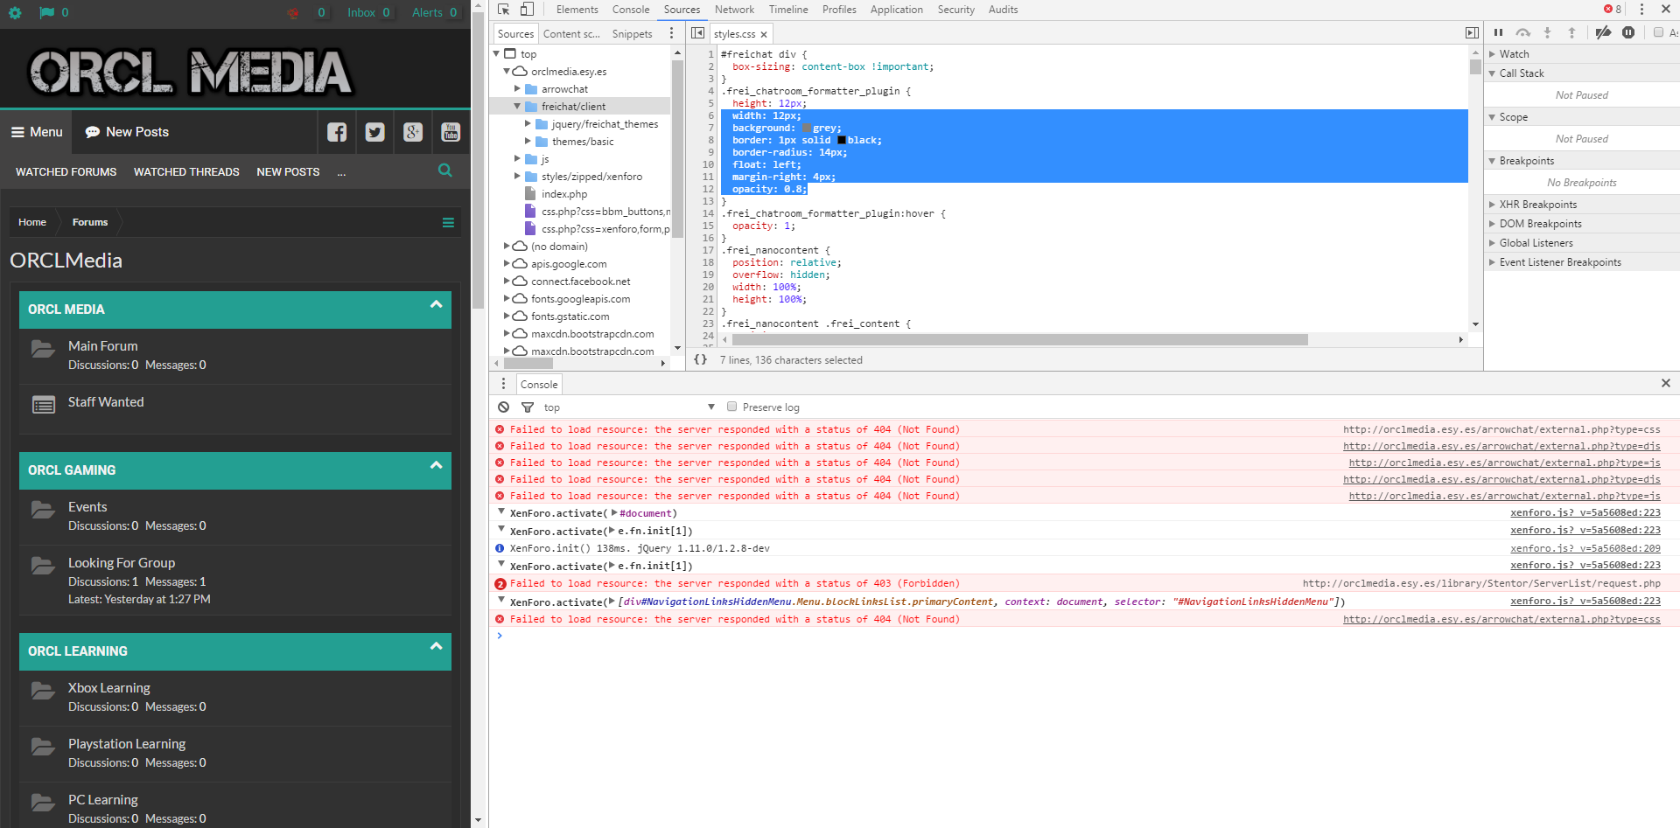Open the Timeline tab

[x=788, y=10]
